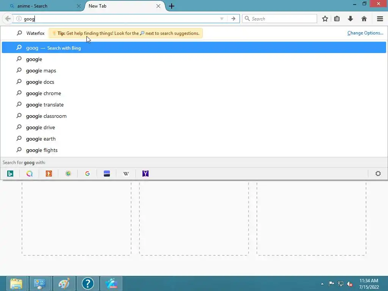
Task: Click the site info icon in address bar
Action: (x=19, y=19)
